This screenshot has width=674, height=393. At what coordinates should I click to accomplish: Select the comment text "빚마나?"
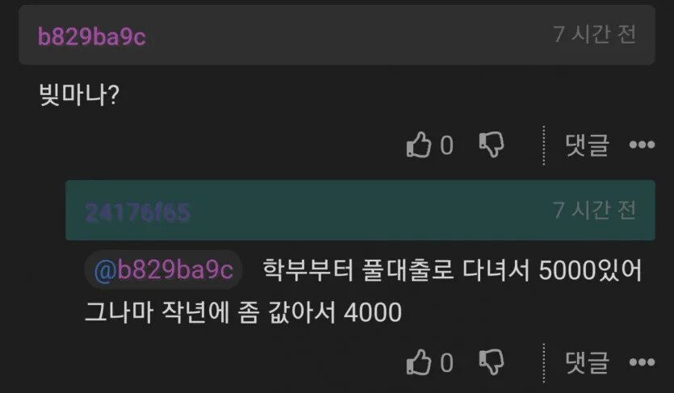coord(78,94)
